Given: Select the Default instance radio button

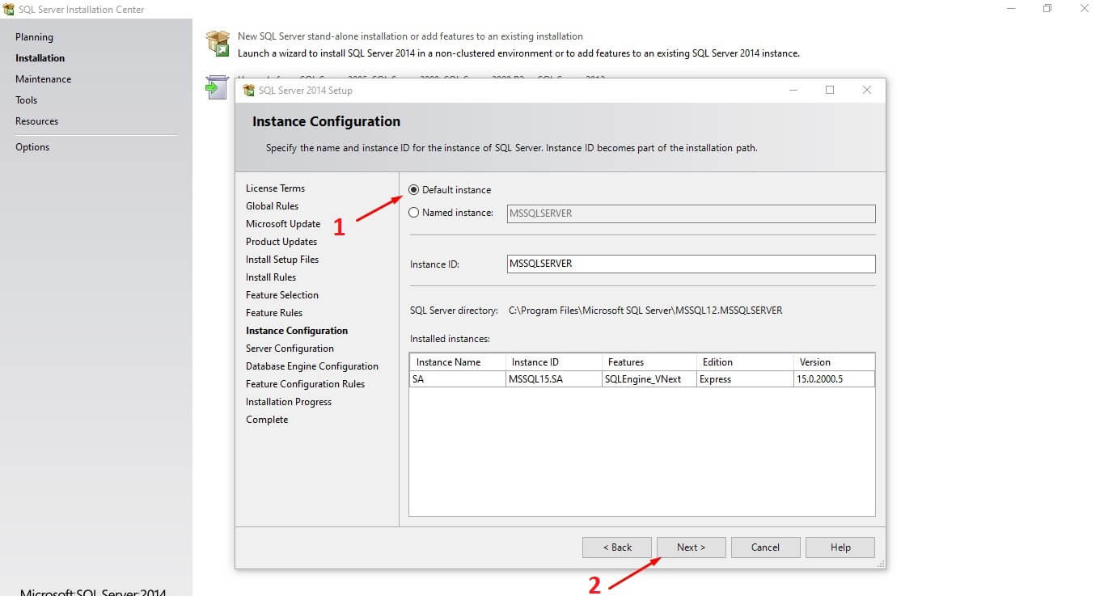Looking at the screenshot, I should 414,190.
